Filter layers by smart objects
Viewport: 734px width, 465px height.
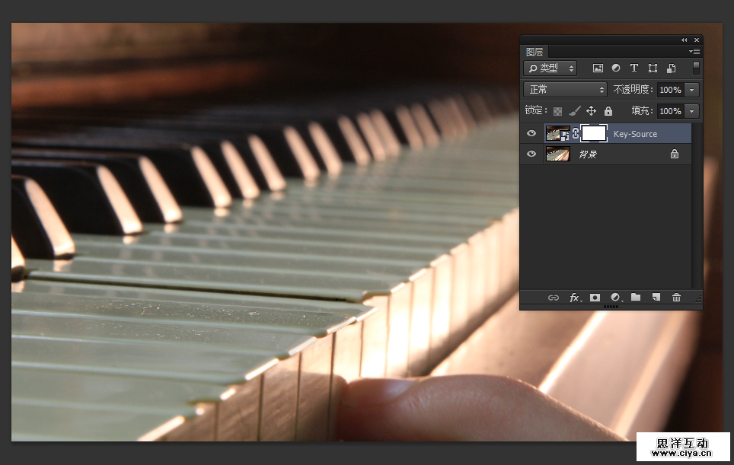coord(671,68)
